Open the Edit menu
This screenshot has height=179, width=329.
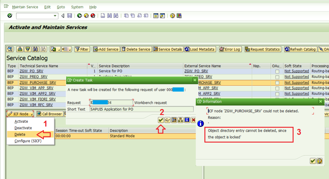click(x=48, y=7)
